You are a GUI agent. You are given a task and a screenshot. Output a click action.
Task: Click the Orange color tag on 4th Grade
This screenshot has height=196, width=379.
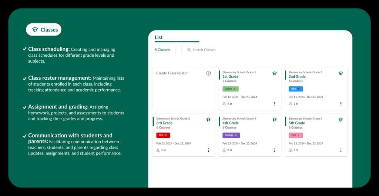point(231,135)
